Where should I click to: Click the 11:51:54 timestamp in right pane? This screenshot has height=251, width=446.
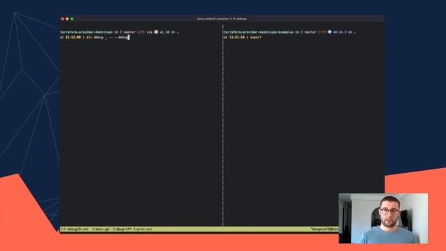pyautogui.click(x=237, y=37)
